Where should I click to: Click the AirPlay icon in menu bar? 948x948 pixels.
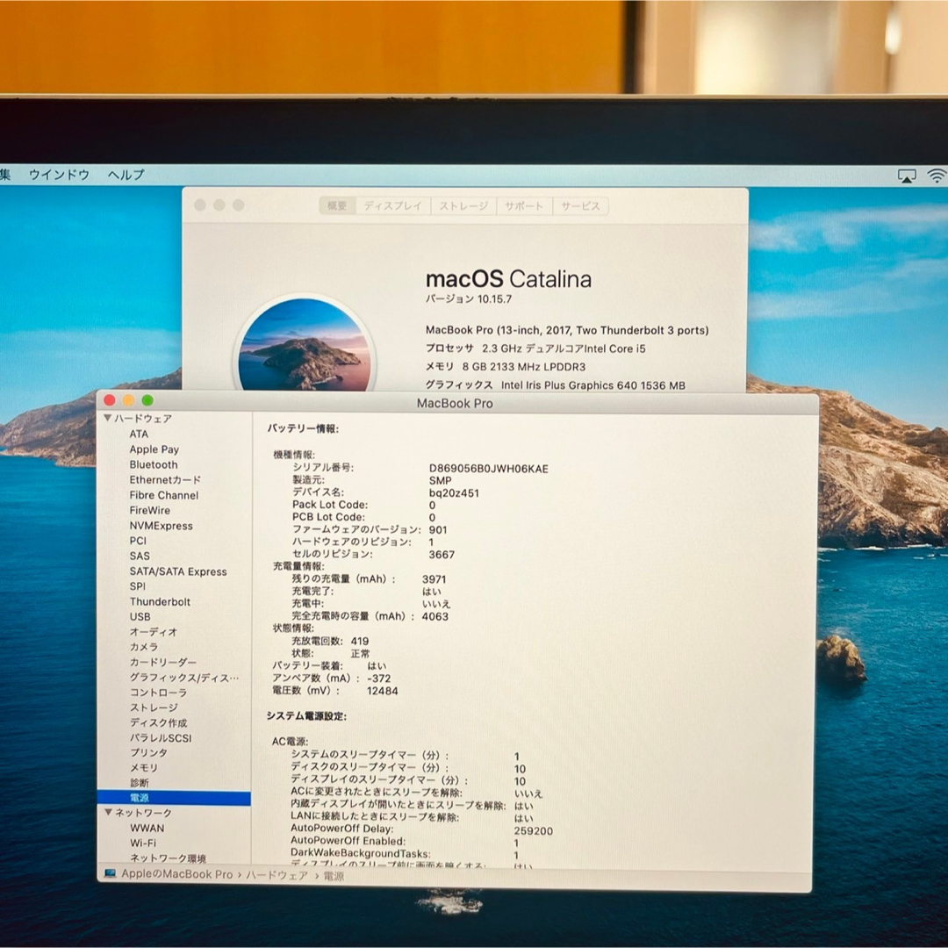click(906, 176)
